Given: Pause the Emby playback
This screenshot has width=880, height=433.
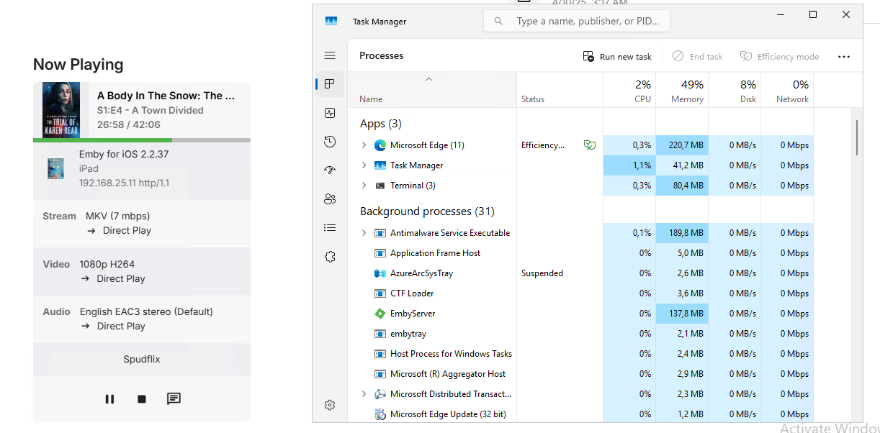Looking at the screenshot, I should point(109,399).
